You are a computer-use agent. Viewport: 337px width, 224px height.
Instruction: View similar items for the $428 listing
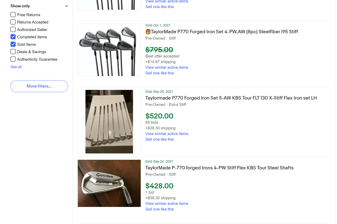coord(167,204)
